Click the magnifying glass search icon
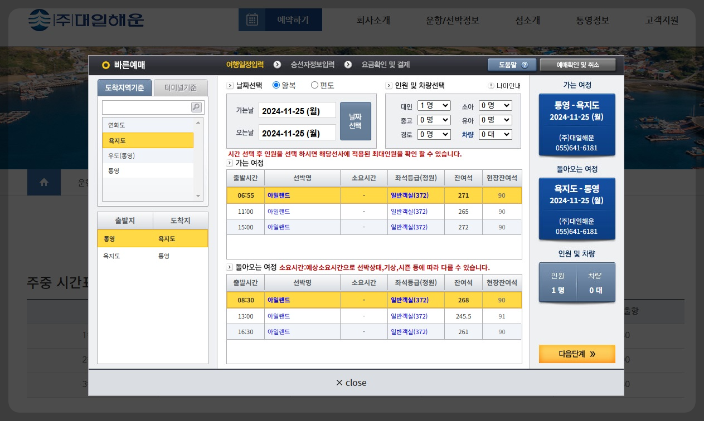The width and height of the screenshot is (704, 421). pos(196,107)
